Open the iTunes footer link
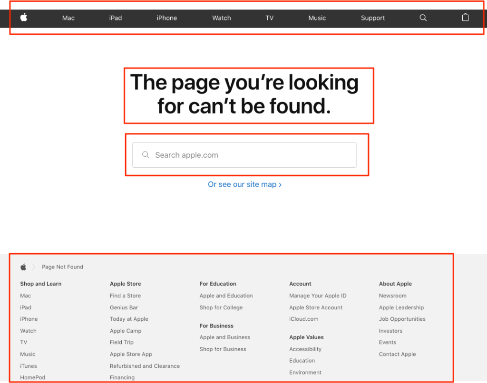487x383 pixels. 28,366
